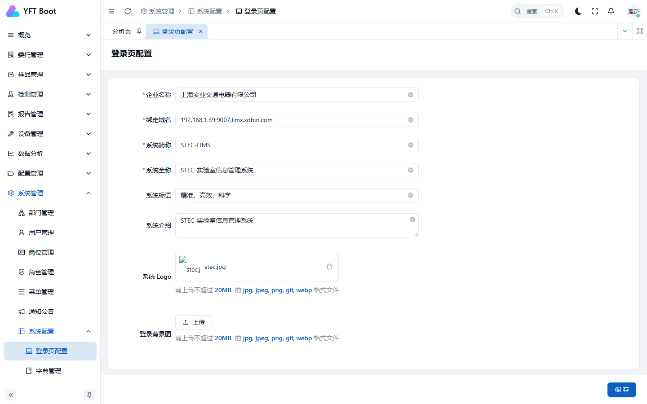Click into the 系统介绍 textarea
This screenshot has width=647, height=404.
pos(297,225)
